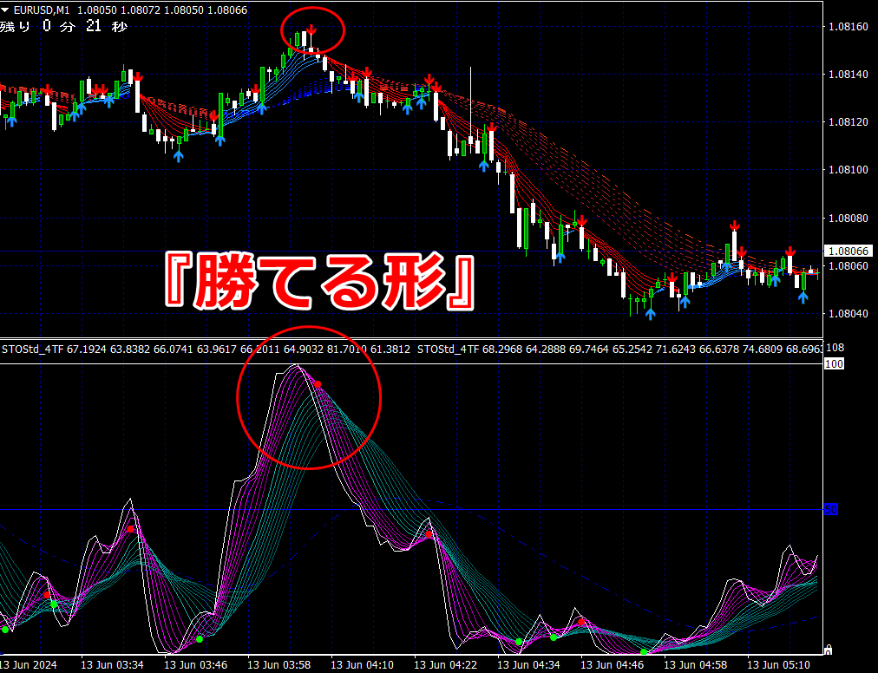This screenshot has width=878, height=673.
Task: Click the red sell arrow near the 1.08080 level
Action: pos(581,221)
